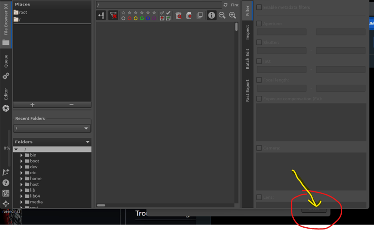Switch to the Inspect tab

tap(248, 32)
